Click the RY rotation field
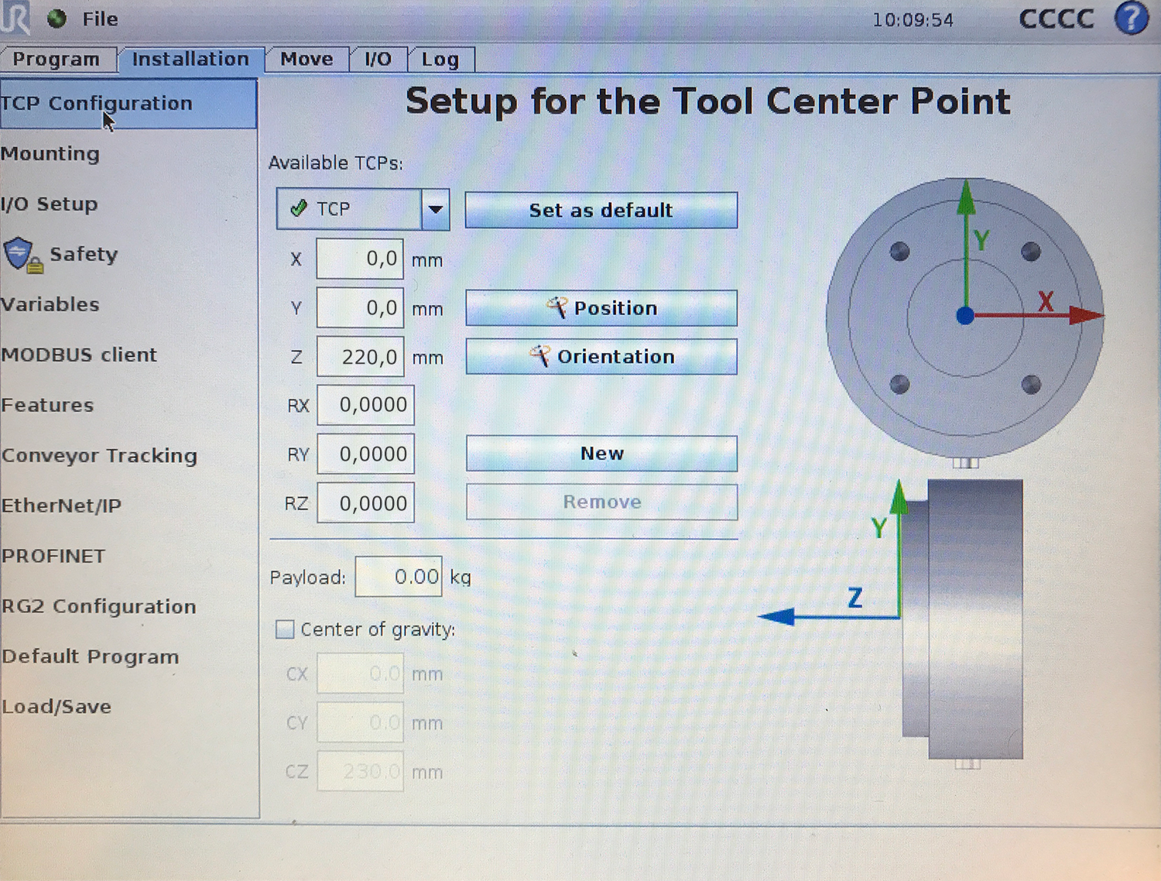Screen dimensions: 1161x881 click(x=365, y=454)
